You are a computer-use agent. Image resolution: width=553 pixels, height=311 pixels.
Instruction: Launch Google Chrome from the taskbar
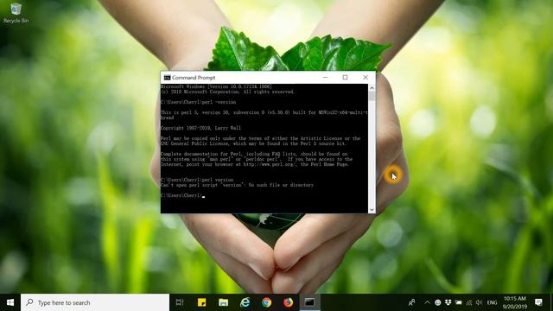267,302
